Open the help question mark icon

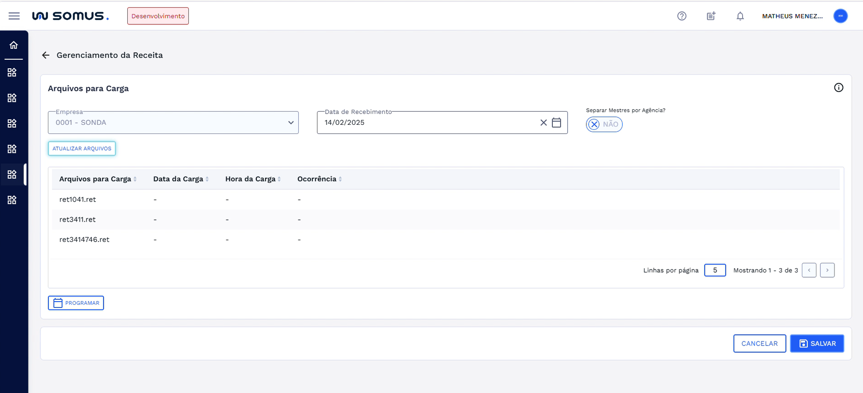pyautogui.click(x=681, y=16)
